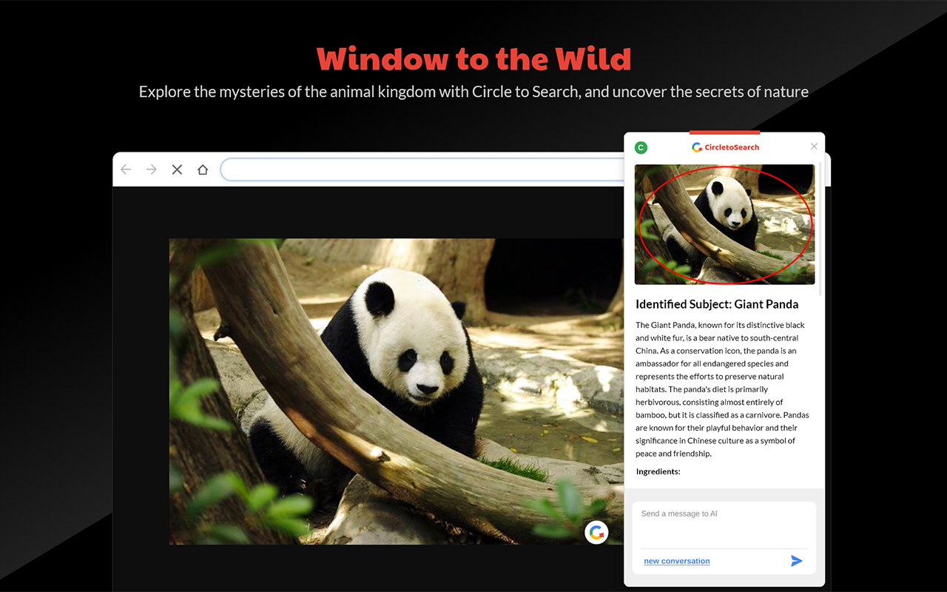
Task: Click the home icon in the browser toolbar
Action: tap(203, 169)
